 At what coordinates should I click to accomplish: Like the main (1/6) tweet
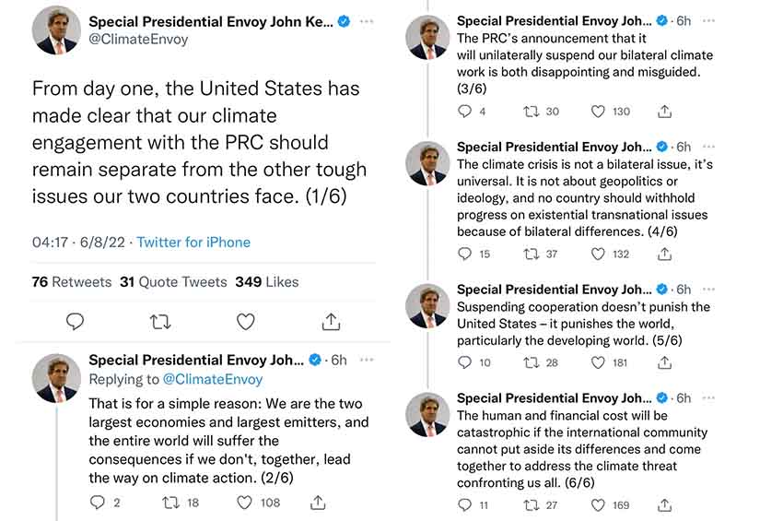coord(245,322)
